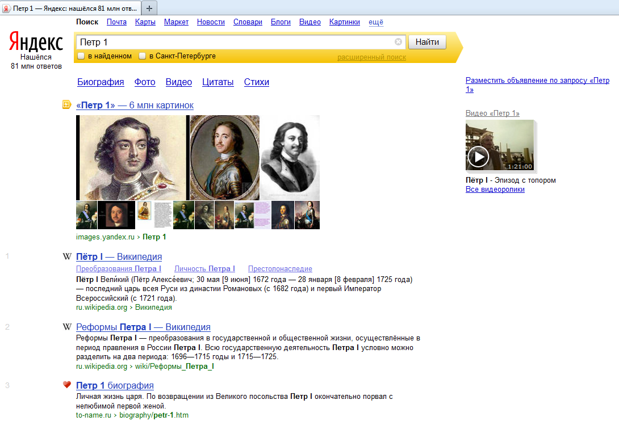
Task: Open the dark-background face portrait small thumbnail
Action: (116, 215)
